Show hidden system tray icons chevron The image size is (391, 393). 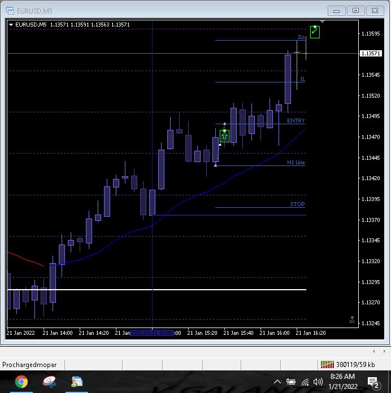pos(277,382)
